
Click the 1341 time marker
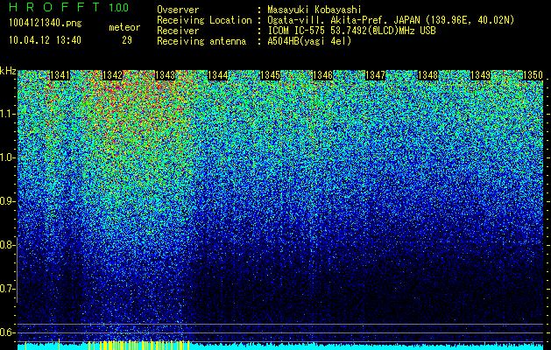coord(60,75)
